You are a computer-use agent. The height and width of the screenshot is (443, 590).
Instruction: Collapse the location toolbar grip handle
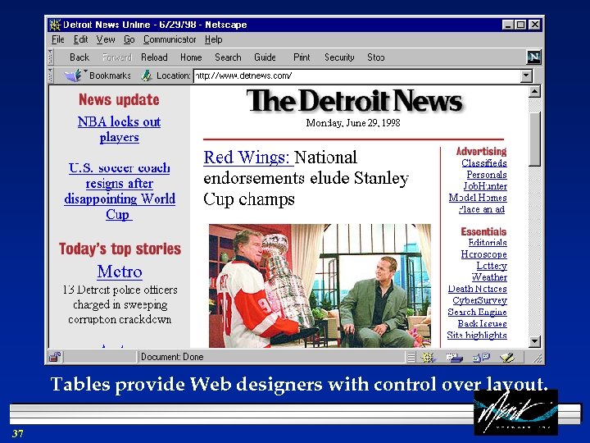pos(51,75)
